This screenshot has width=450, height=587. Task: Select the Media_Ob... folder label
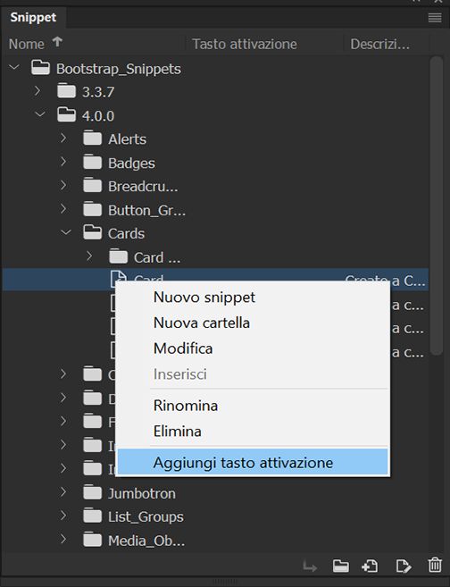(146, 541)
